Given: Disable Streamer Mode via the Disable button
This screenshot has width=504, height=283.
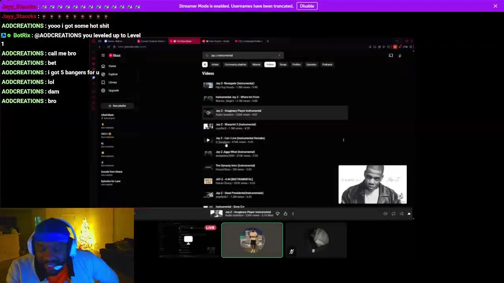Looking at the screenshot, I should (307, 6).
